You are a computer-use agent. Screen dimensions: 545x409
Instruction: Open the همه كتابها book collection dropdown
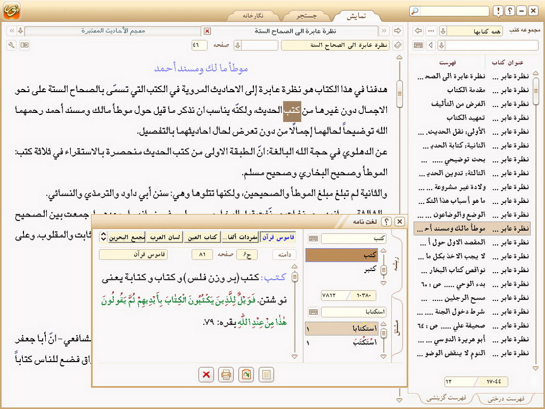(443, 31)
